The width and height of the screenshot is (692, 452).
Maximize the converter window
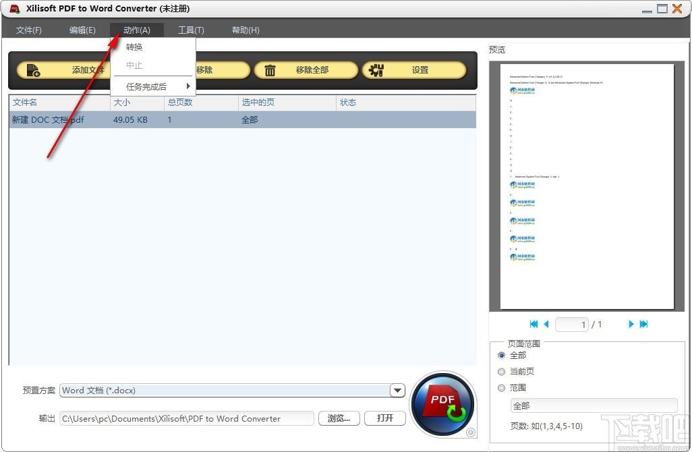tap(662, 8)
